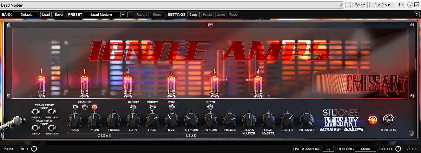
Task: Open the help question mark button
Action: pos(416,14)
